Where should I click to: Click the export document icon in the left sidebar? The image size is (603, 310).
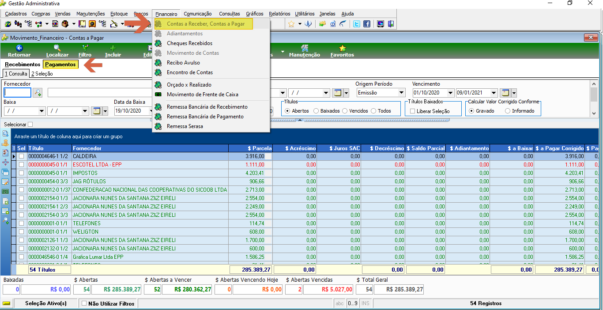point(5,201)
